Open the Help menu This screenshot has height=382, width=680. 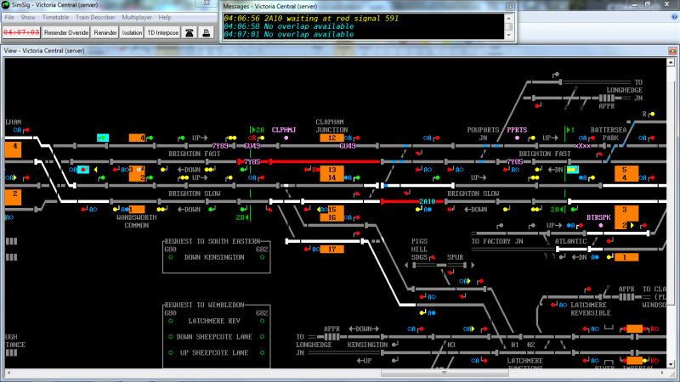(x=165, y=17)
